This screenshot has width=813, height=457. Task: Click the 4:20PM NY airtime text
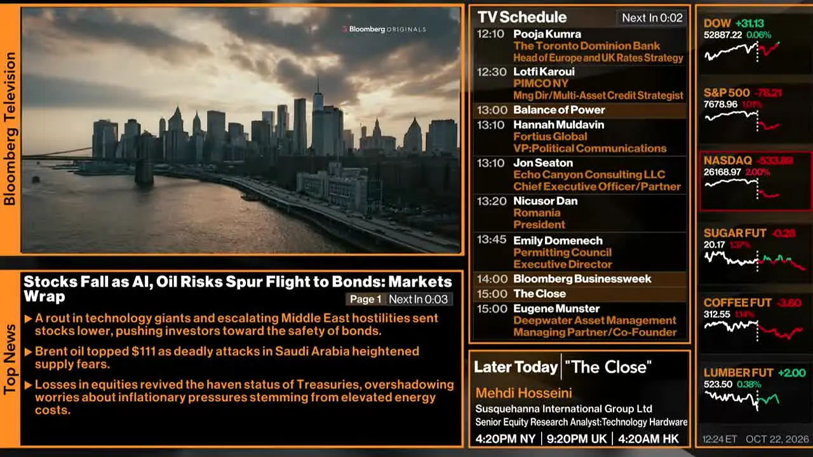[x=506, y=439]
